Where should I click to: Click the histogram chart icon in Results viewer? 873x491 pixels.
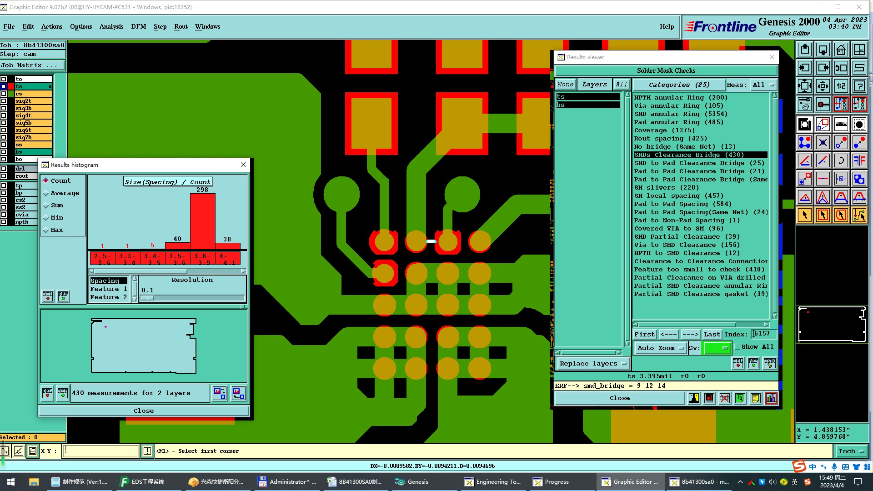pyautogui.click(x=771, y=399)
